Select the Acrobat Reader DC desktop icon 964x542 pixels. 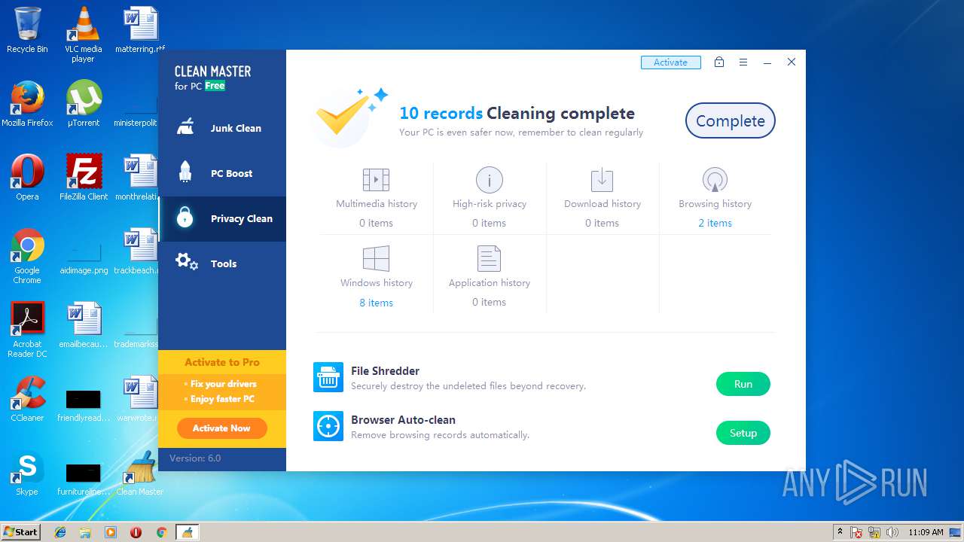(27, 330)
